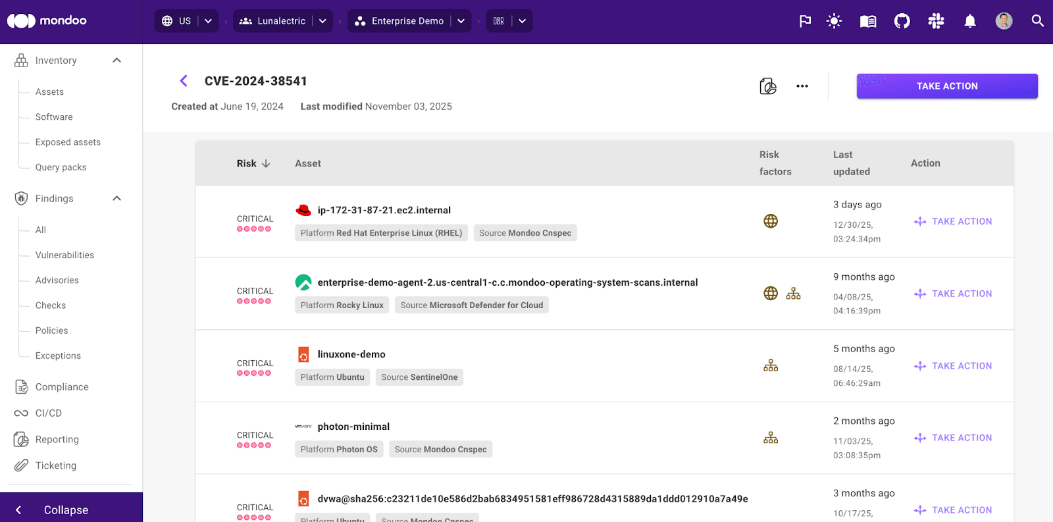1053x522 pixels.
Task: Open asset ip-172-31-87-21.ec2.internal
Action: 384,210
